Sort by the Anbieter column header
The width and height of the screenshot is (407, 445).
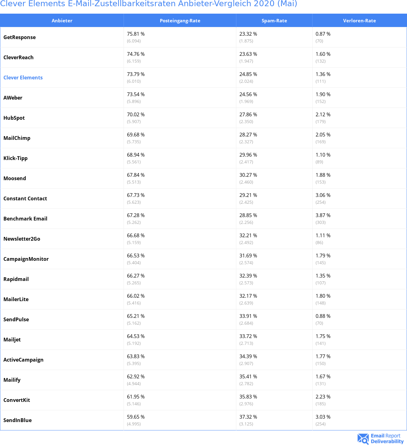pos(62,20)
